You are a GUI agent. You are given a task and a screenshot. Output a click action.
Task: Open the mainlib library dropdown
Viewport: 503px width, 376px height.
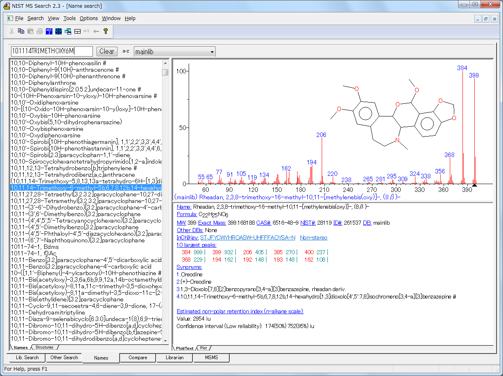point(175,52)
